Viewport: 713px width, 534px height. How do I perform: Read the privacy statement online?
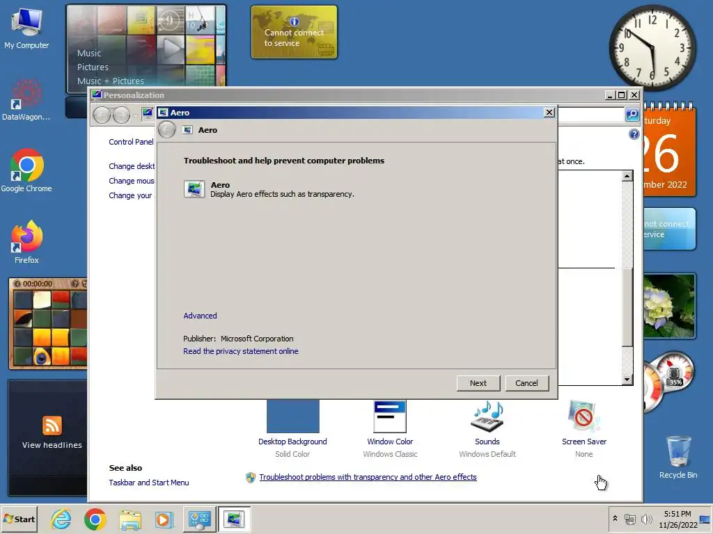240,351
